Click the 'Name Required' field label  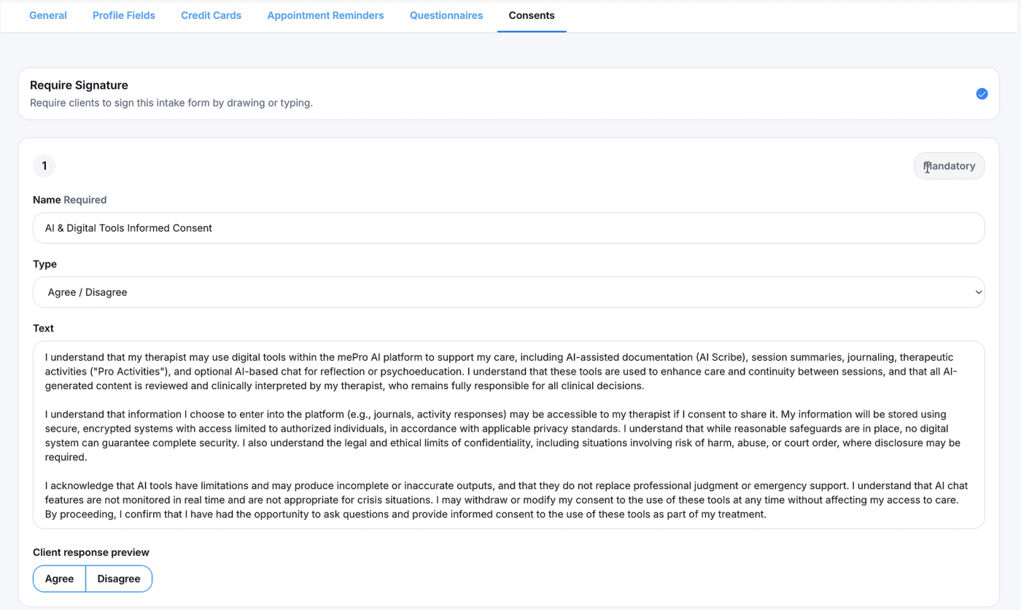pyautogui.click(x=70, y=200)
